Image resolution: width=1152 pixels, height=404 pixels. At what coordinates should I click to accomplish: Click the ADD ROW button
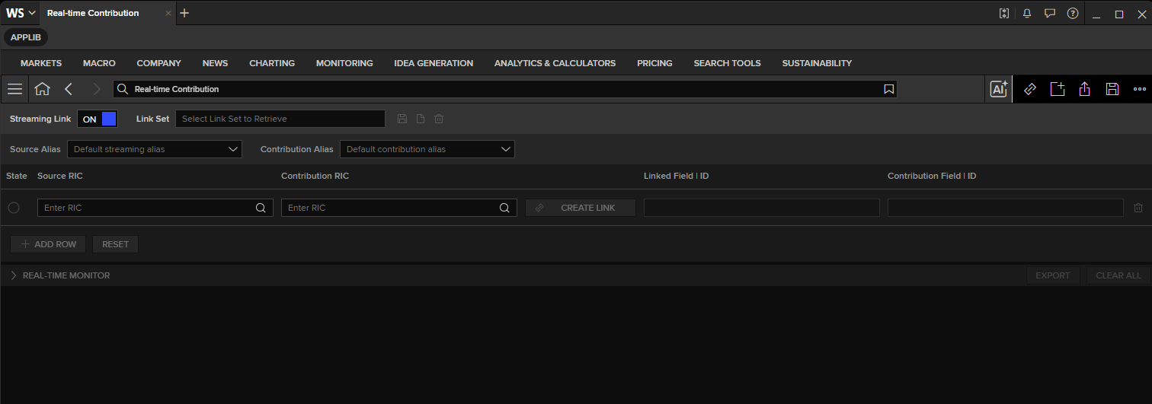(48, 244)
